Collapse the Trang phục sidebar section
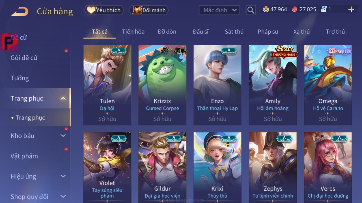 tap(63, 98)
